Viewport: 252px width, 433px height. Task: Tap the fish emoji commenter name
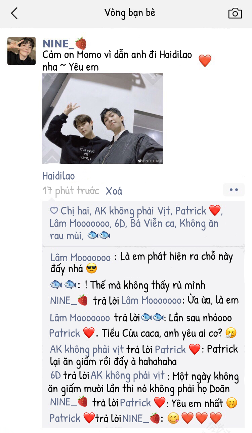click(64, 285)
